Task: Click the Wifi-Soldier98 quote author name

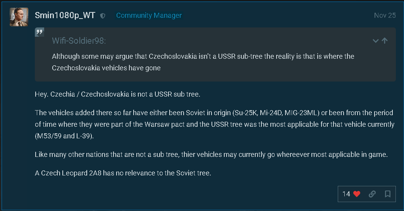Action: coord(79,41)
